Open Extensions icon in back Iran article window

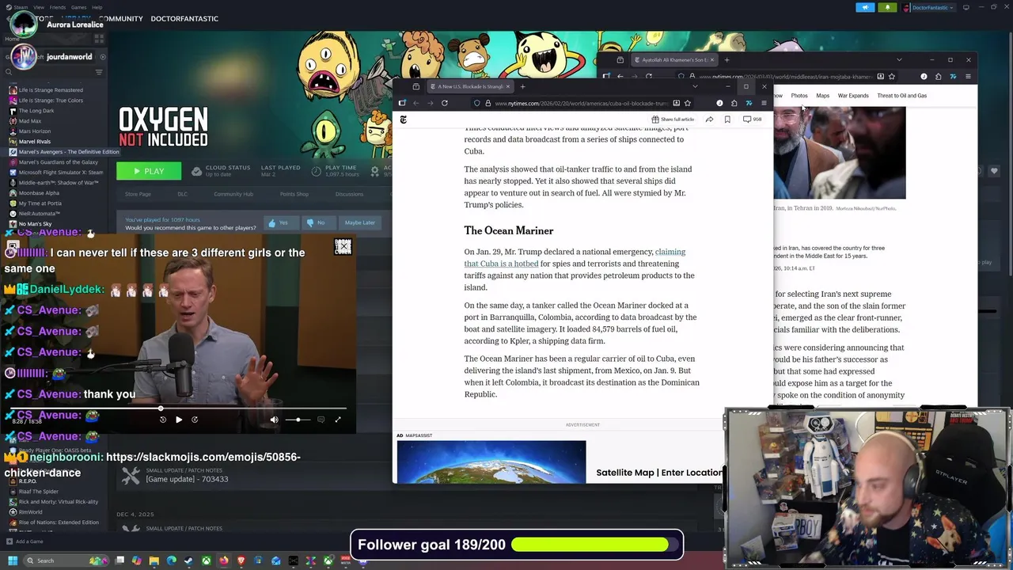[939, 77]
